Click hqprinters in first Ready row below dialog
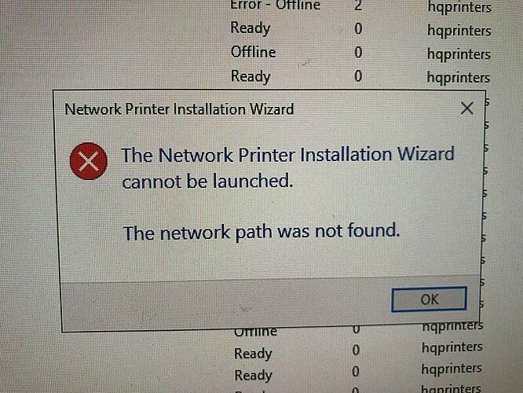This screenshot has height=393, width=523. (452, 347)
